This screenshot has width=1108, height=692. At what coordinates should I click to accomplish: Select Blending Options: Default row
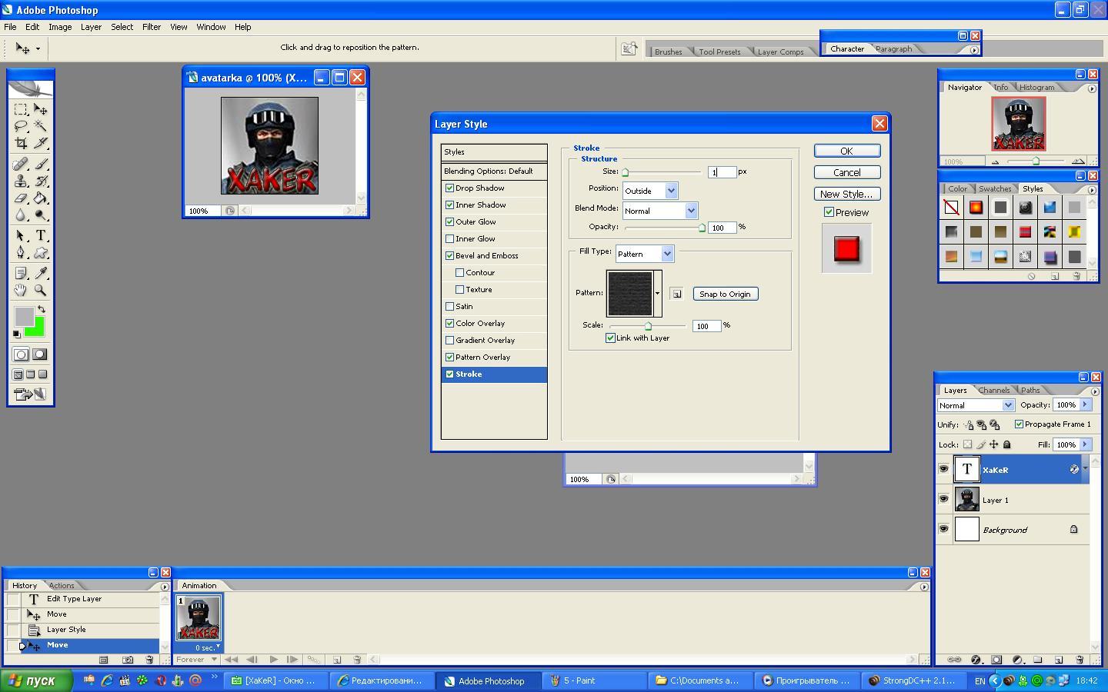[x=494, y=171]
